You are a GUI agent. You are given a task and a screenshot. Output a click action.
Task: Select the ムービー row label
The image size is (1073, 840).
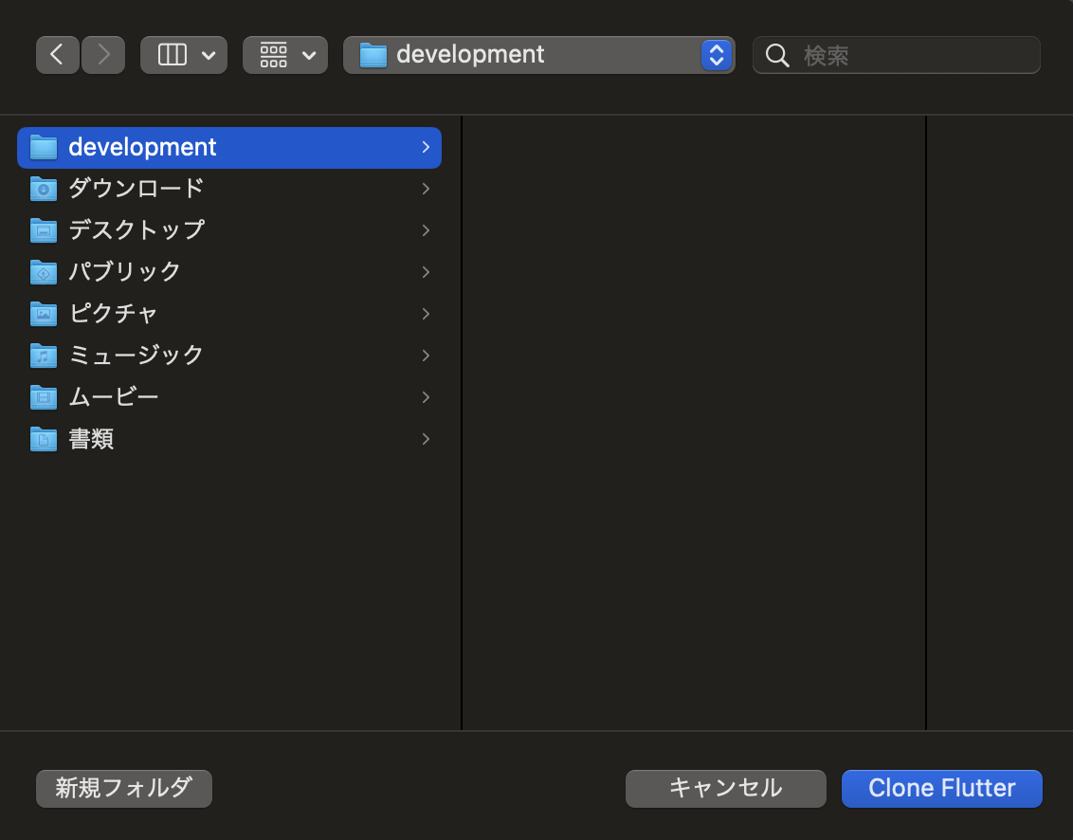(114, 397)
